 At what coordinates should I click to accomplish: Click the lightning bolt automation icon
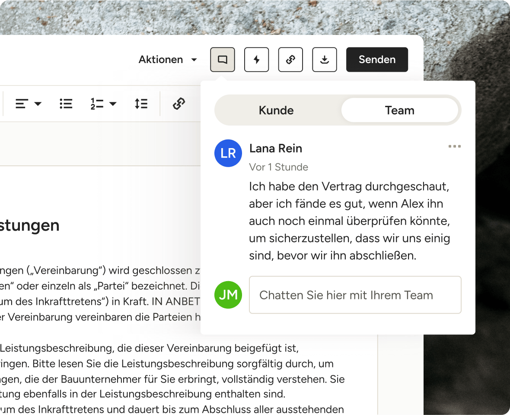pyautogui.click(x=257, y=60)
